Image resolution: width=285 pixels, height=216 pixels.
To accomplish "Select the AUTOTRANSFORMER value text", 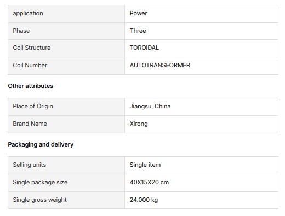I will tap(160, 65).
